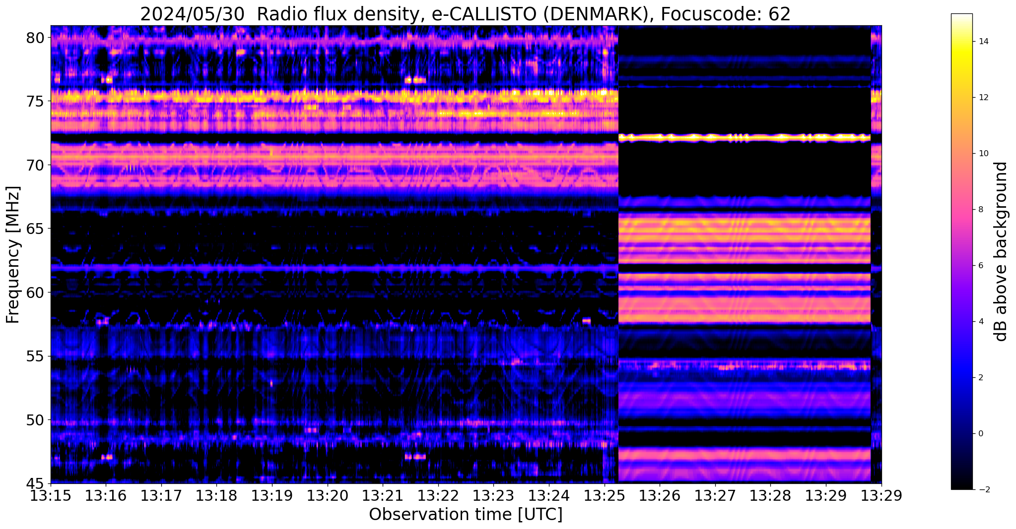Image resolution: width=1016 pixels, height=529 pixels.
Task: Click the 13:16 time tick label
Action: point(106,496)
